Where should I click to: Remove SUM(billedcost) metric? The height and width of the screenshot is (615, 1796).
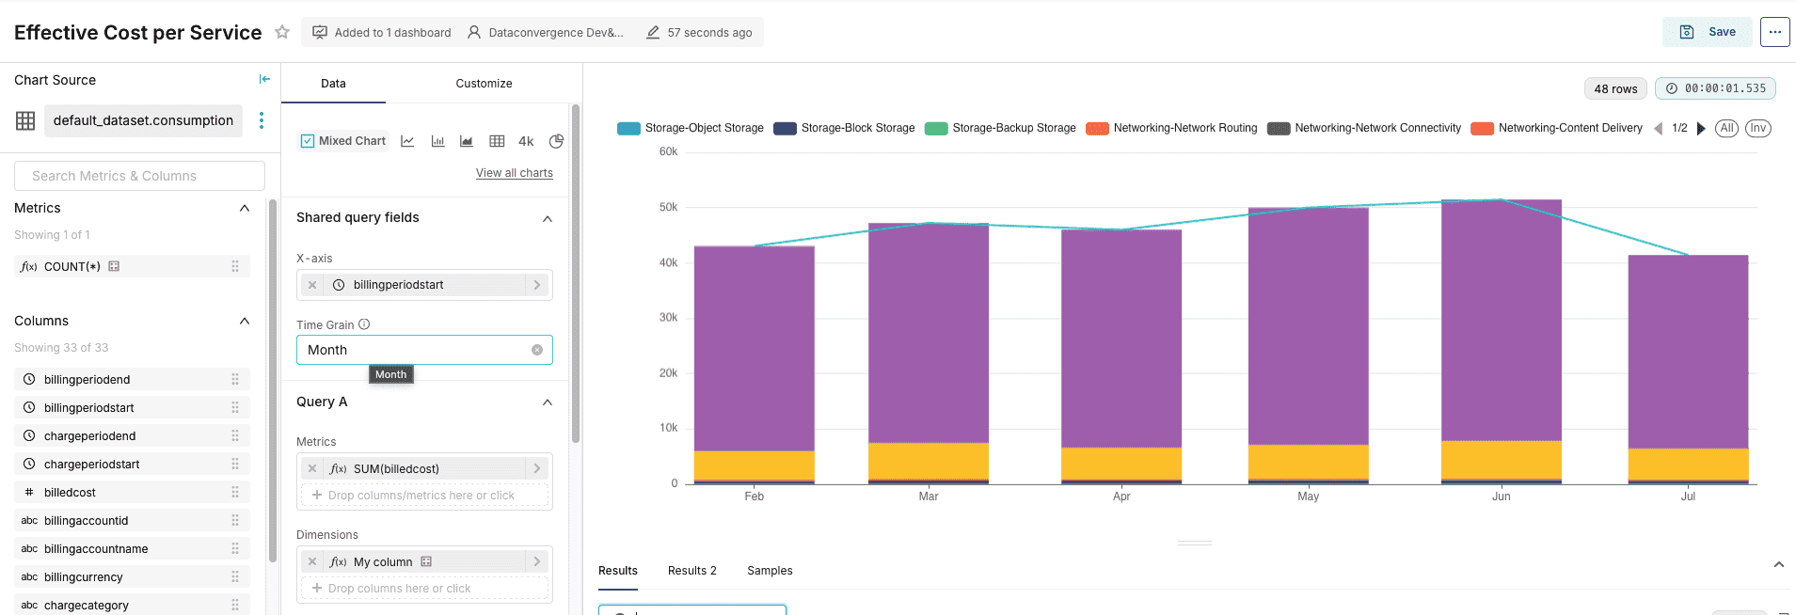coord(312,468)
